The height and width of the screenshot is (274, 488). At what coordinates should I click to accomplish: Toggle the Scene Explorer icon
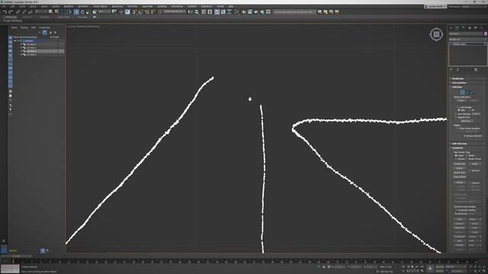204,12
